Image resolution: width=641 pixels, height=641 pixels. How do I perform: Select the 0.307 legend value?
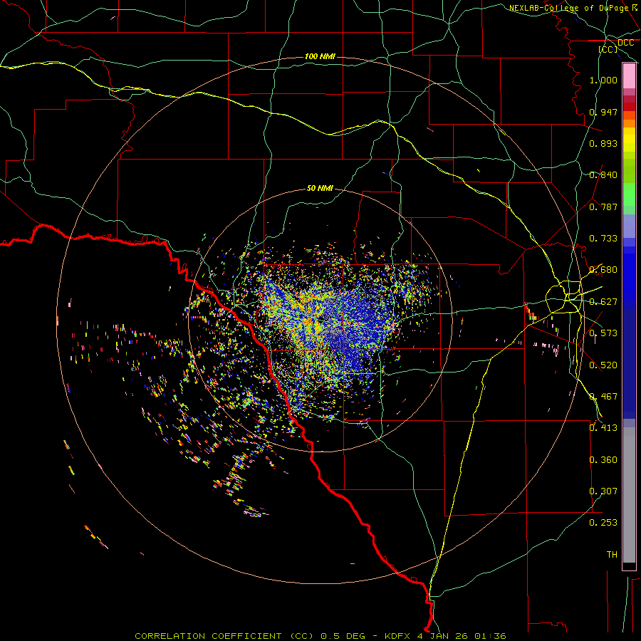tap(603, 491)
